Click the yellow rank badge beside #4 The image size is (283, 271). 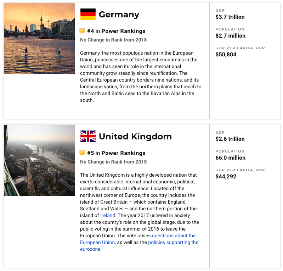82,31
